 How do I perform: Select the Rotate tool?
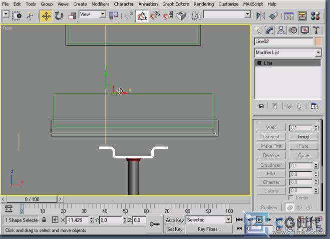59,16
